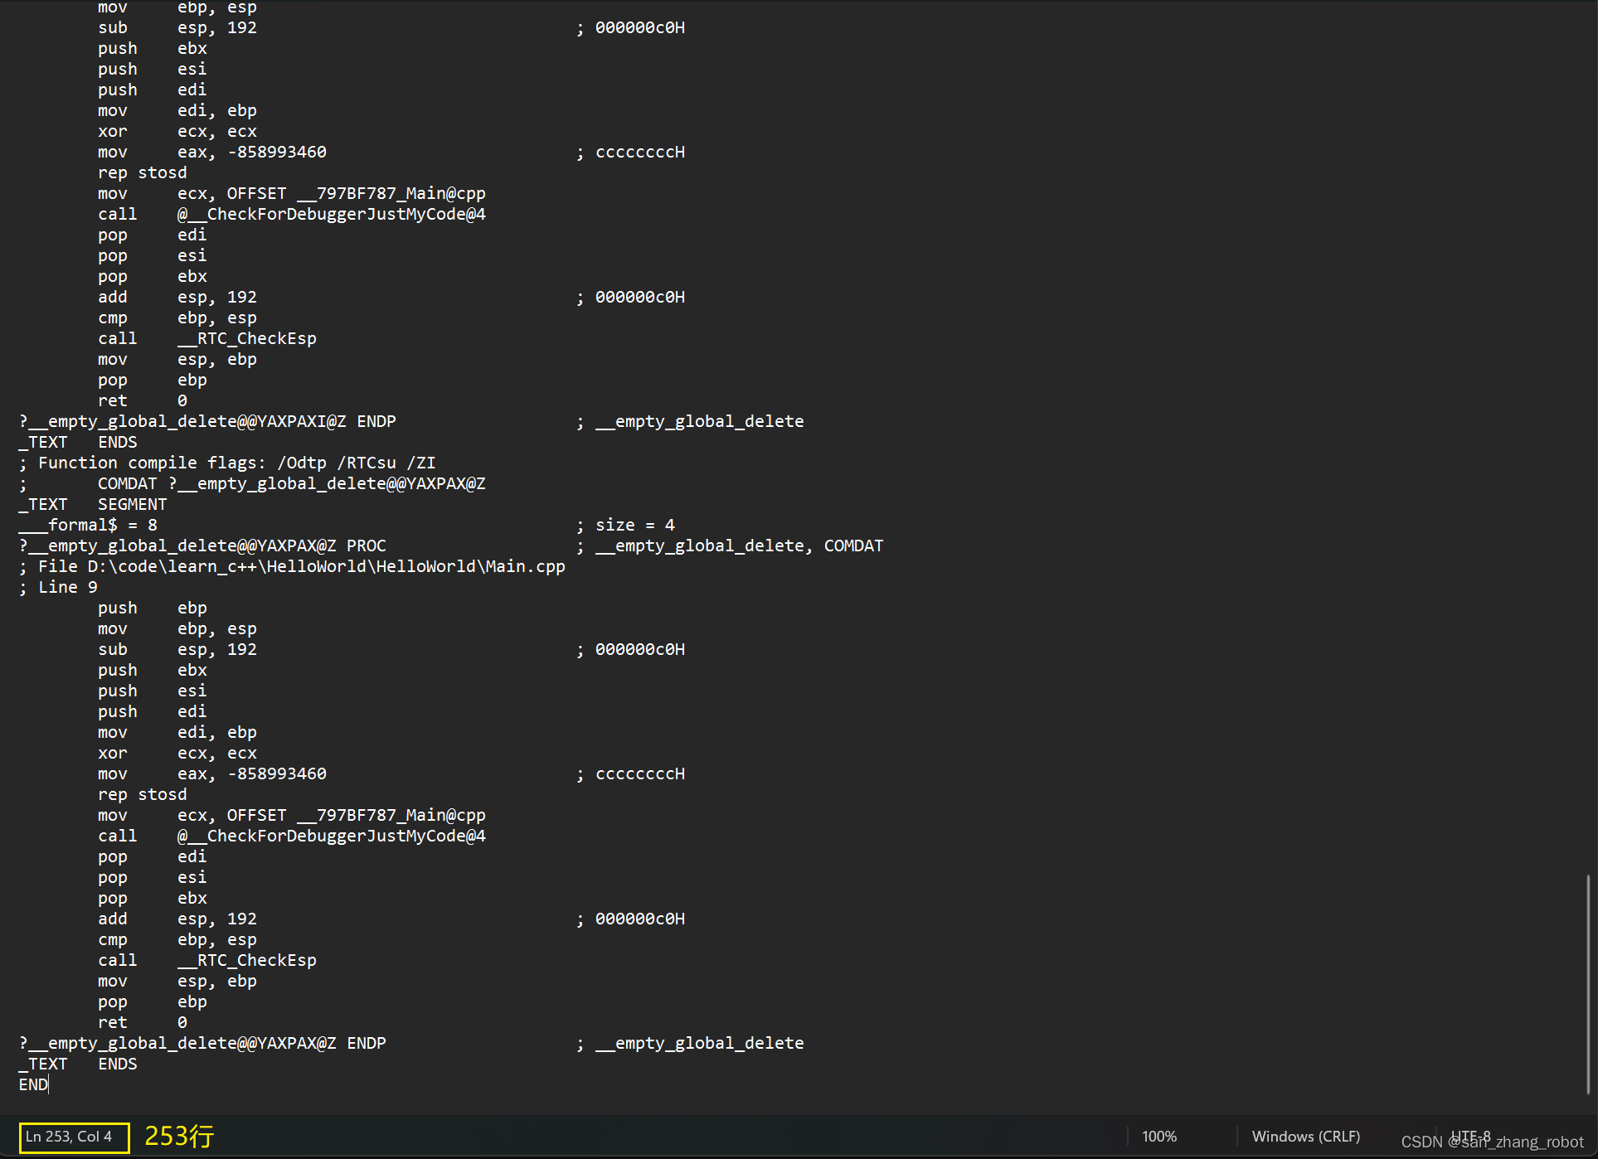
Task: Click the _TEXT ENDS line near the bottom
Action: pyautogui.click(x=79, y=1064)
